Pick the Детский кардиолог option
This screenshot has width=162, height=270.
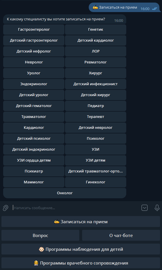click(96, 40)
